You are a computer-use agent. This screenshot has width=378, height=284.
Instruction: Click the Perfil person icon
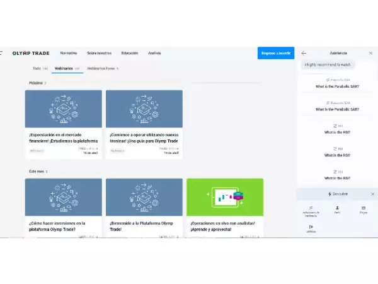click(337, 208)
